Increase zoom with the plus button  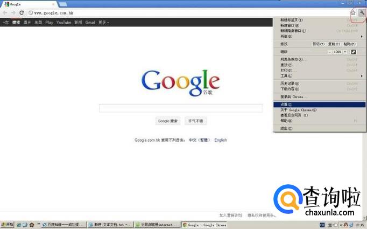[345, 52]
